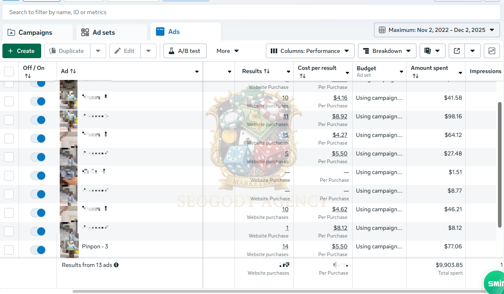The width and height of the screenshot is (504, 294).
Task: Select checkbox for the $98.16 row
Action: click(x=9, y=120)
